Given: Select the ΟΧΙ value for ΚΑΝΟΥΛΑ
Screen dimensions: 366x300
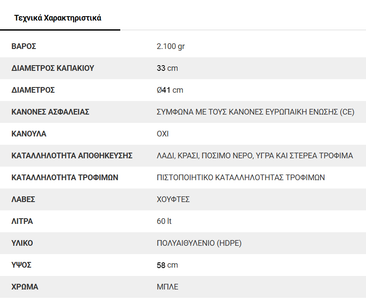Looking at the screenshot, I should point(163,134).
